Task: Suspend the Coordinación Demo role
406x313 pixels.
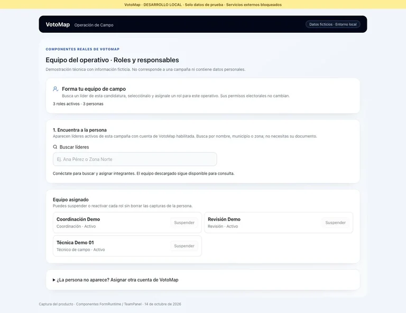Action: pos(184,223)
